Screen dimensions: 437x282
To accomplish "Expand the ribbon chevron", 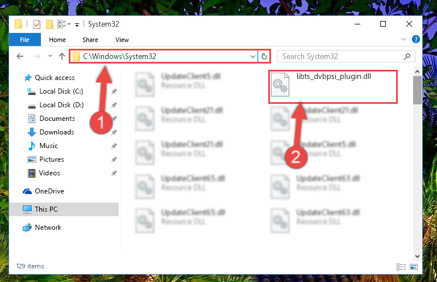I will click(403, 39).
